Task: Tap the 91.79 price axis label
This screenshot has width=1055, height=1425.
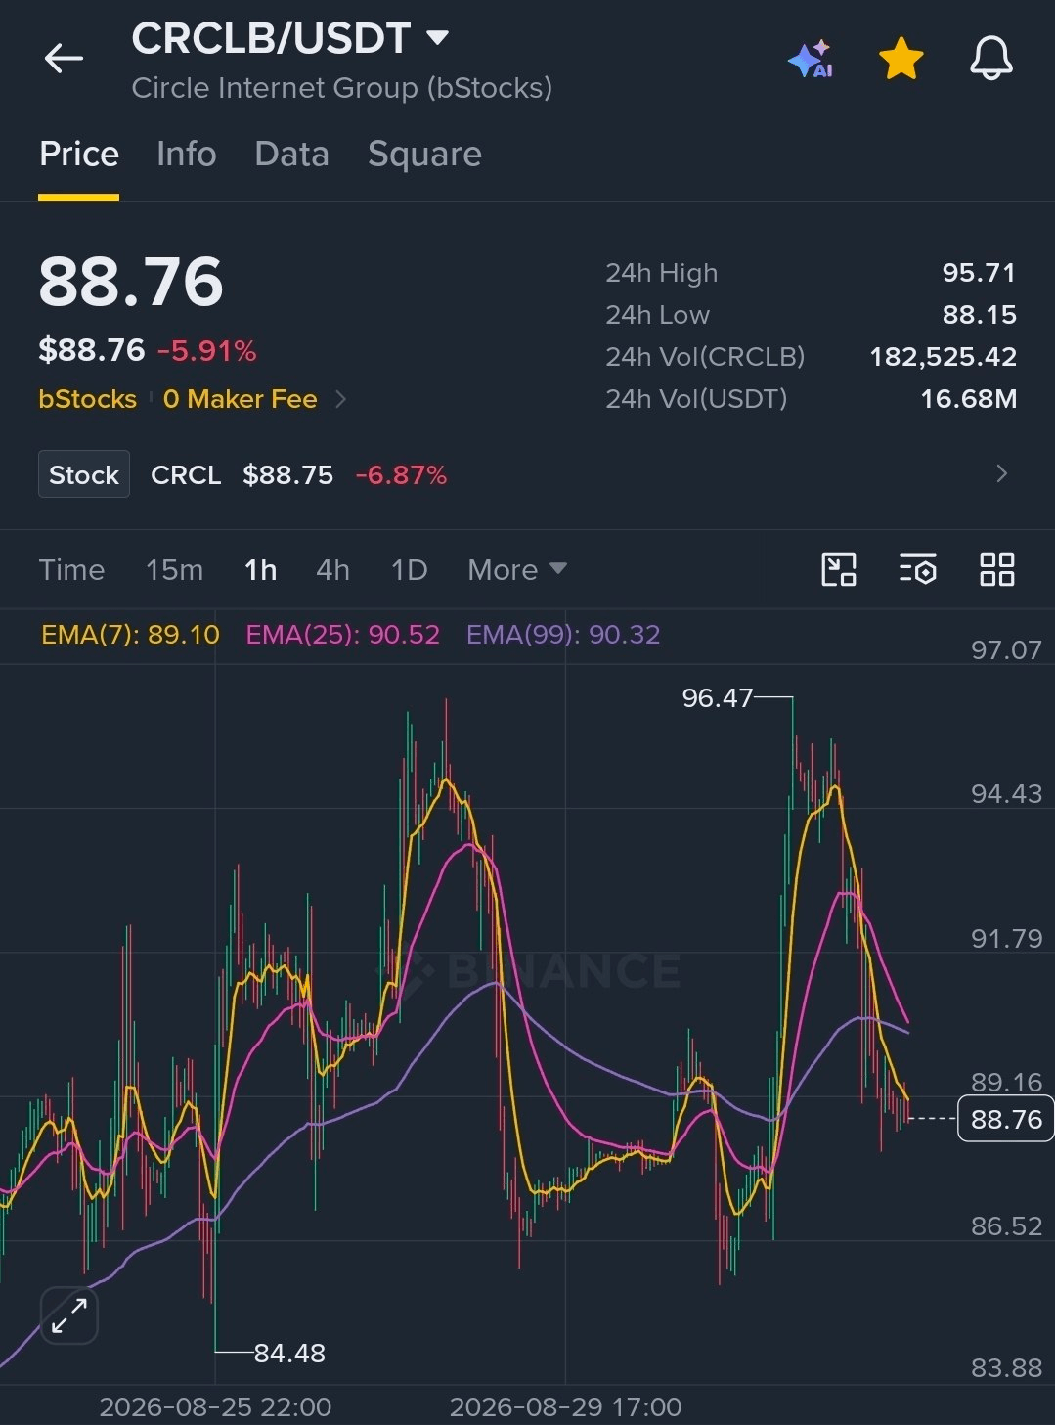Action: (x=1006, y=939)
